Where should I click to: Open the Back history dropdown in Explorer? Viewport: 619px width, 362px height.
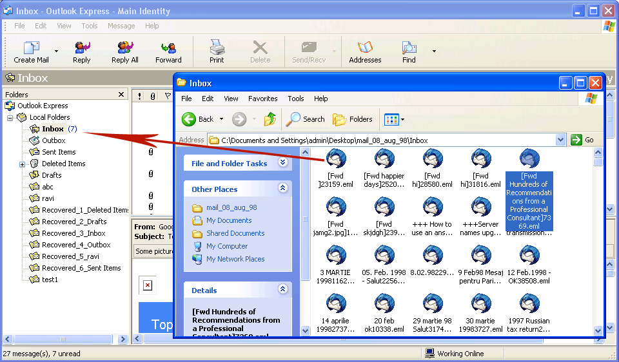221,119
